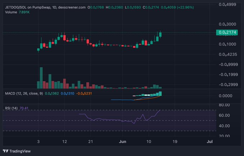Image resolution: width=244 pixels, height=156 pixels.
Task: Select the RSI (14) indicator label
Action: (11, 108)
